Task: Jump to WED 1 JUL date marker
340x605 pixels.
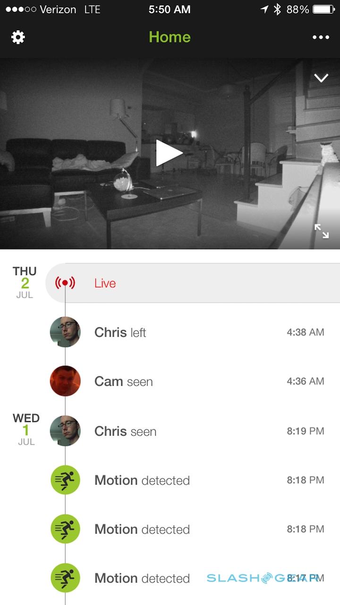Action: (26, 430)
